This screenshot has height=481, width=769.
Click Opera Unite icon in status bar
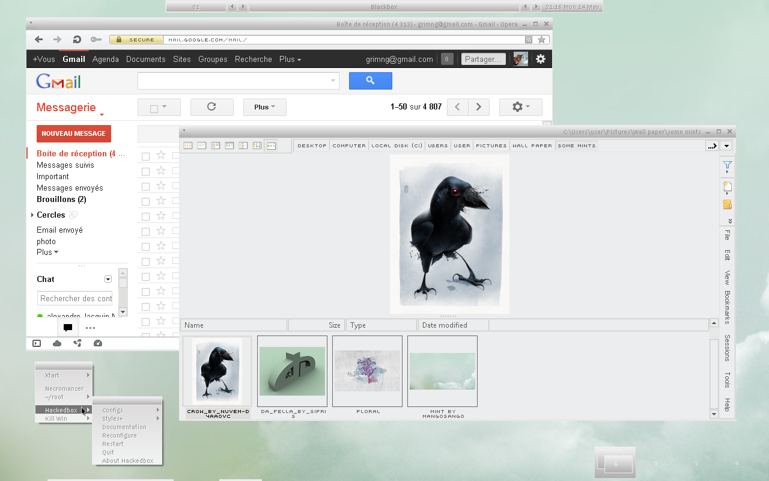78,343
